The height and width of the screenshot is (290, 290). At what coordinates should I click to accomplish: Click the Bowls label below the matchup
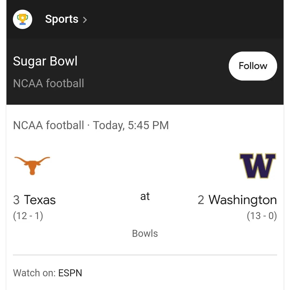click(145, 233)
